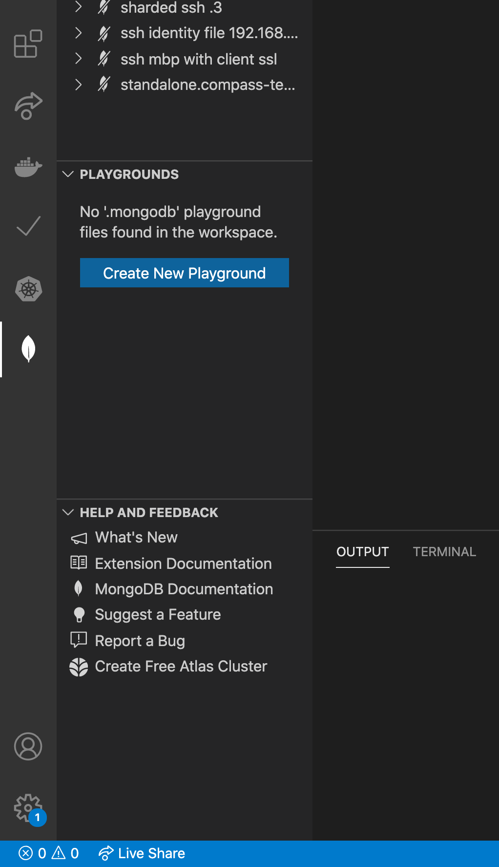Switch to the Output tab
499x867 pixels.
(x=362, y=552)
